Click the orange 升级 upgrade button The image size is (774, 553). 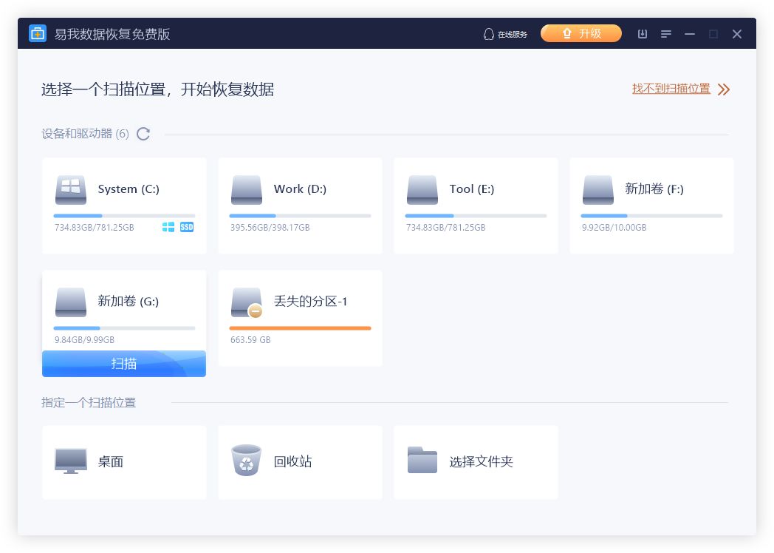[x=581, y=33]
